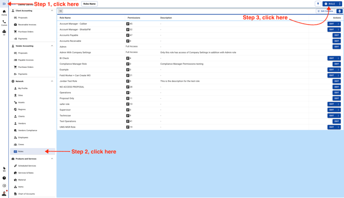The image size is (344, 198).
Task: Click the Edit Columns button
Action: 326,11
